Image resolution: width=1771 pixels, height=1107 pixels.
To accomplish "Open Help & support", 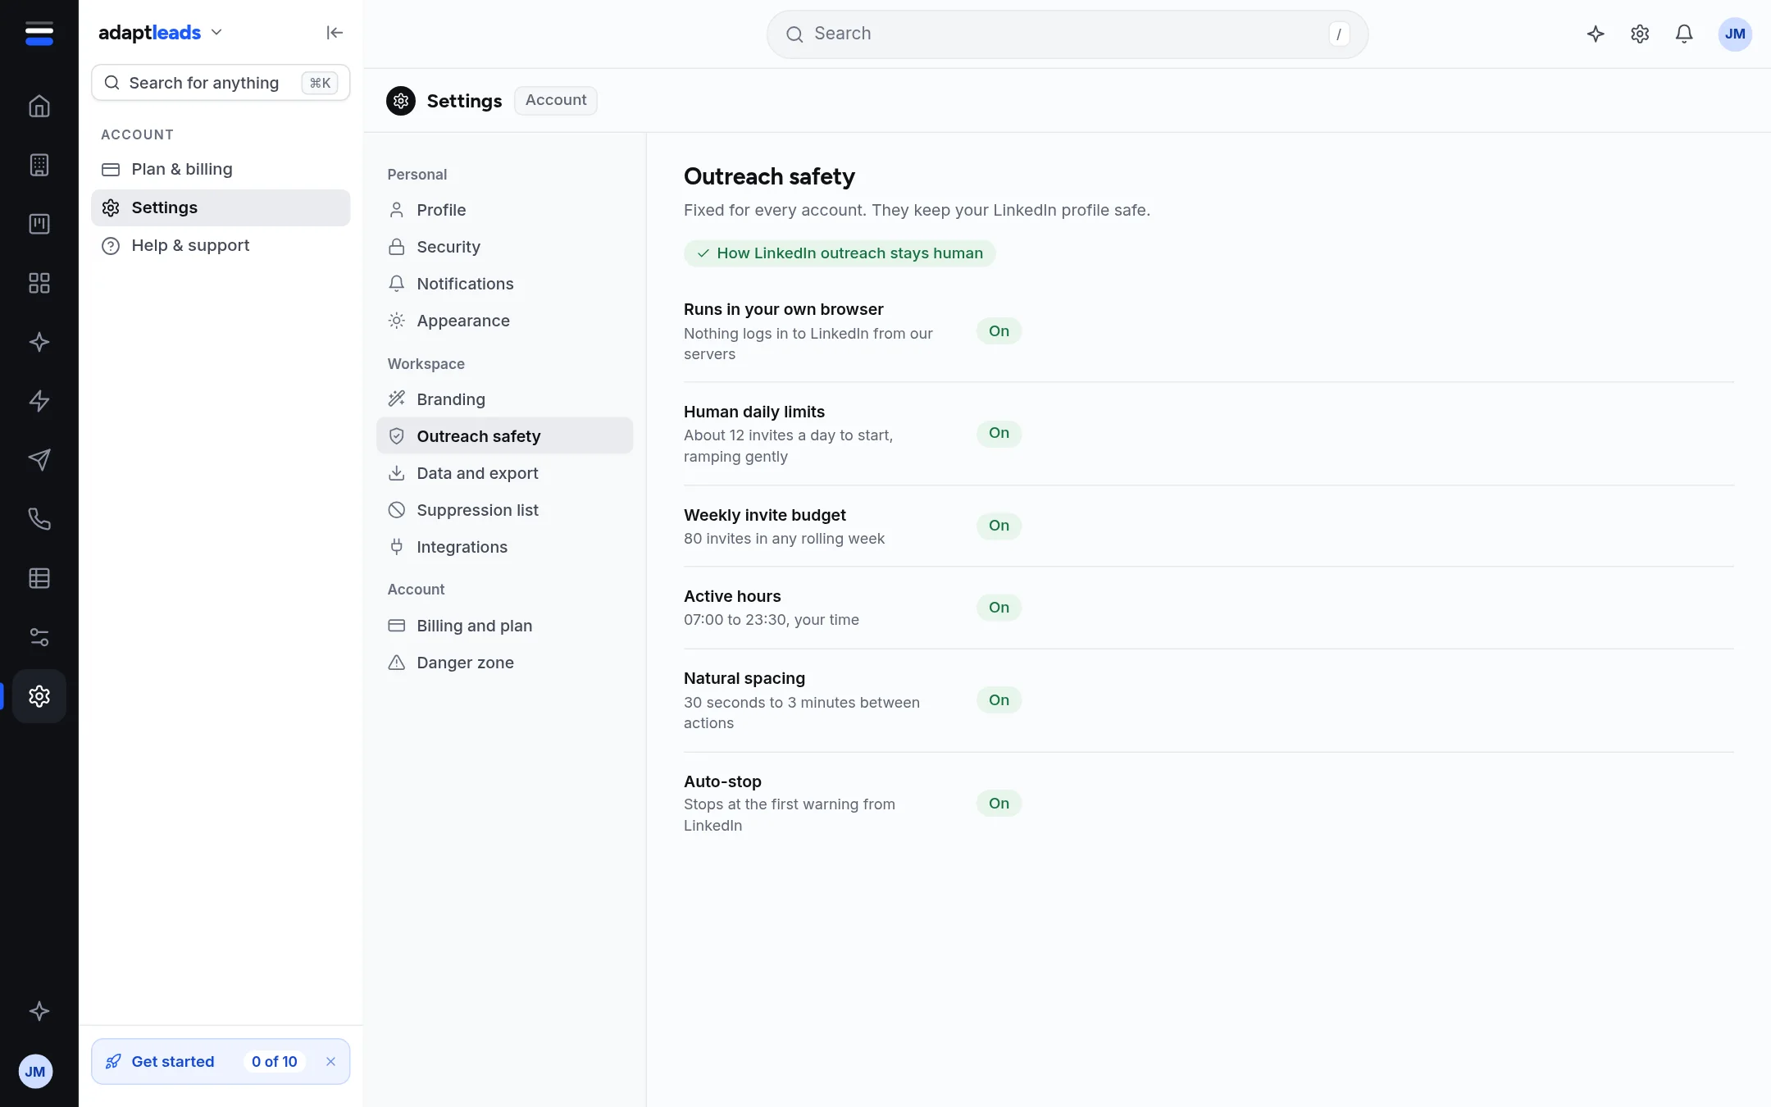I will (221, 245).
